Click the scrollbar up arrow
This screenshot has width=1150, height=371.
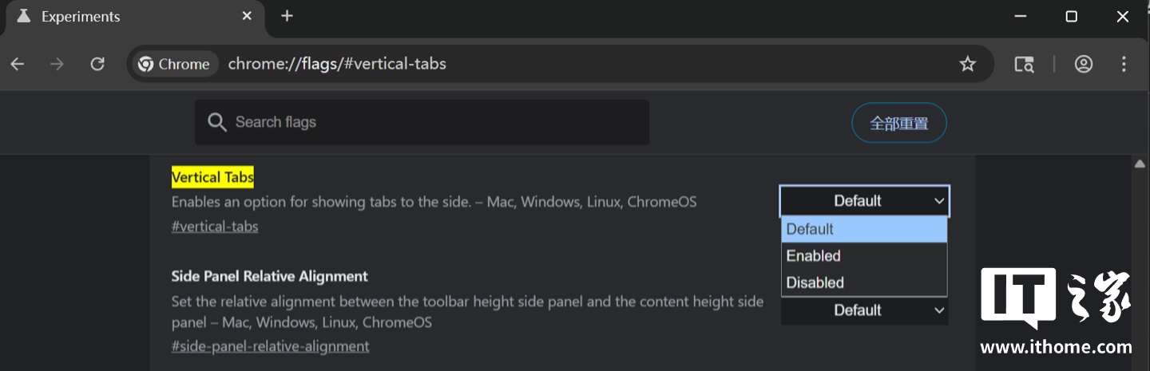(1140, 164)
